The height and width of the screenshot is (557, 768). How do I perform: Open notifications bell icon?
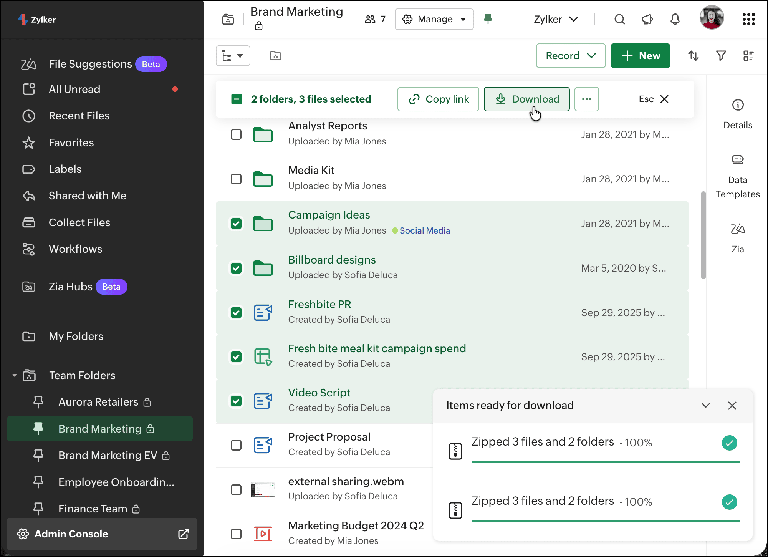pyautogui.click(x=675, y=19)
